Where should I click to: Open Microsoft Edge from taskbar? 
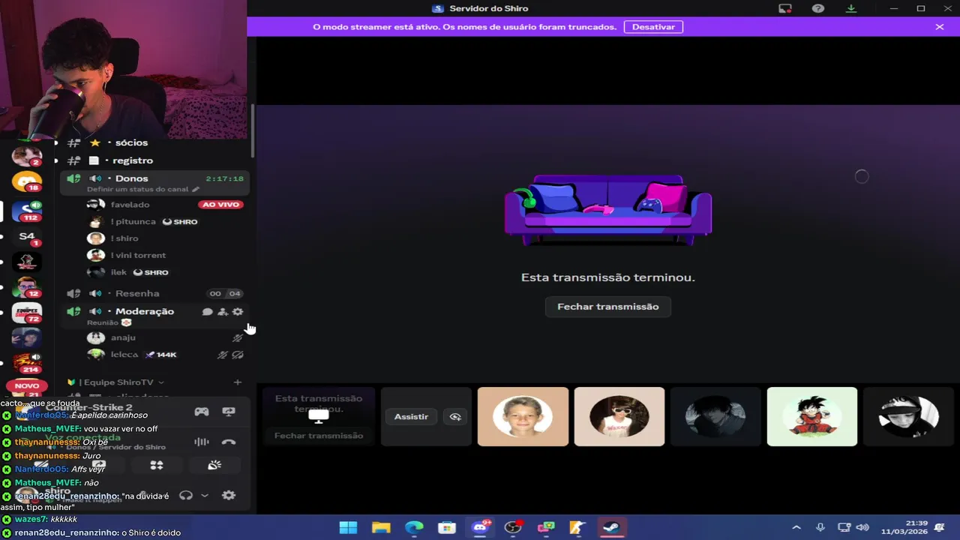(x=414, y=527)
